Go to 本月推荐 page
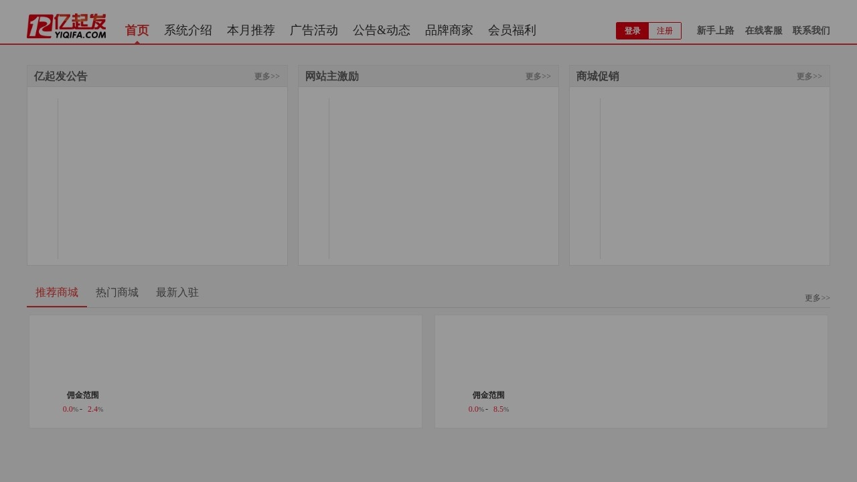857x482 pixels. [x=250, y=30]
